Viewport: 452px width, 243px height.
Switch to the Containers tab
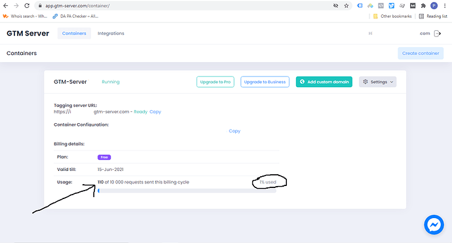(74, 33)
